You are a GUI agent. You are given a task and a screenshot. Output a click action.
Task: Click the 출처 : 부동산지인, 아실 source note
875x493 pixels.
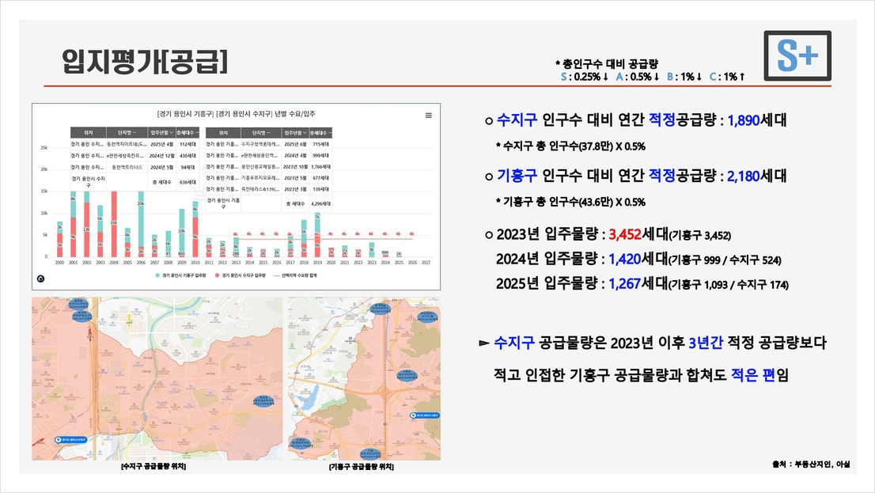[x=811, y=464]
